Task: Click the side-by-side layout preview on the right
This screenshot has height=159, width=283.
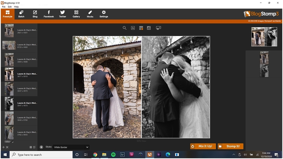Action: [x=264, y=37]
